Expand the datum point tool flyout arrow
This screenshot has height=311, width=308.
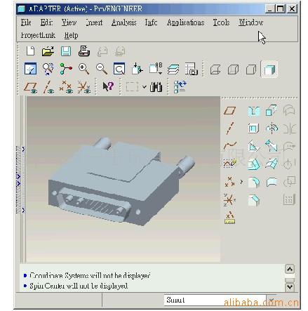pos(241,182)
